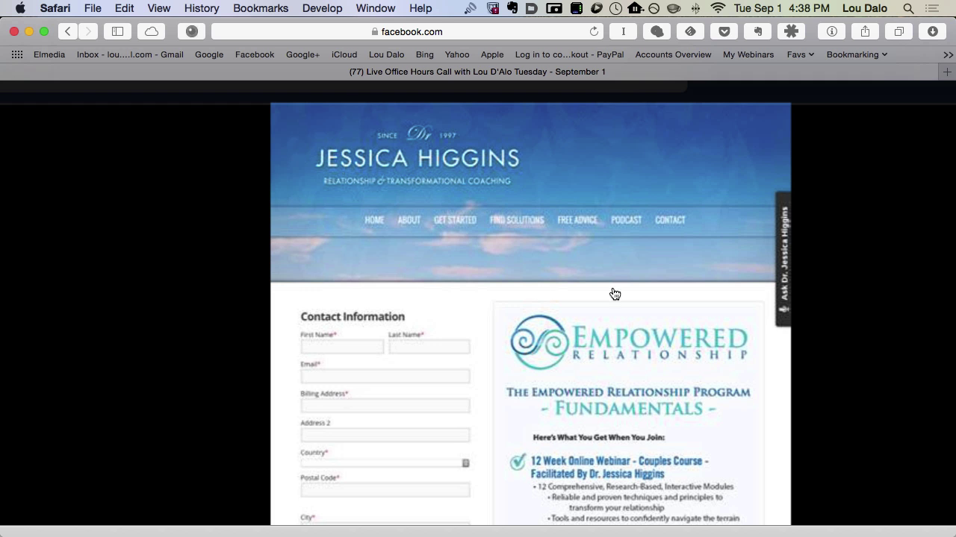956x537 pixels.
Task: Reload the page with the refresh icon
Action: 594,31
